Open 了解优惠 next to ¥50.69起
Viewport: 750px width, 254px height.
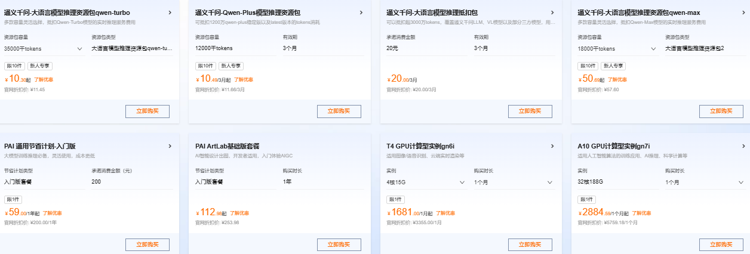coord(617,79)
